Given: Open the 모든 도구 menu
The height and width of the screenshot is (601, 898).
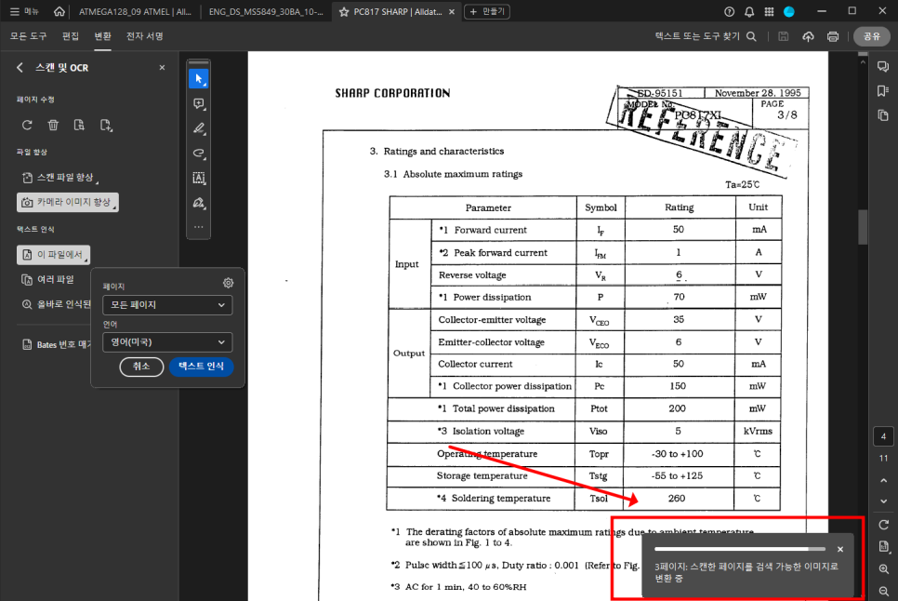Looking at the screenshot, I should (x=28, y=36).
